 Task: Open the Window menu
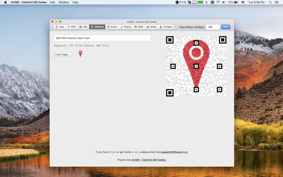[x=64, y=2]
